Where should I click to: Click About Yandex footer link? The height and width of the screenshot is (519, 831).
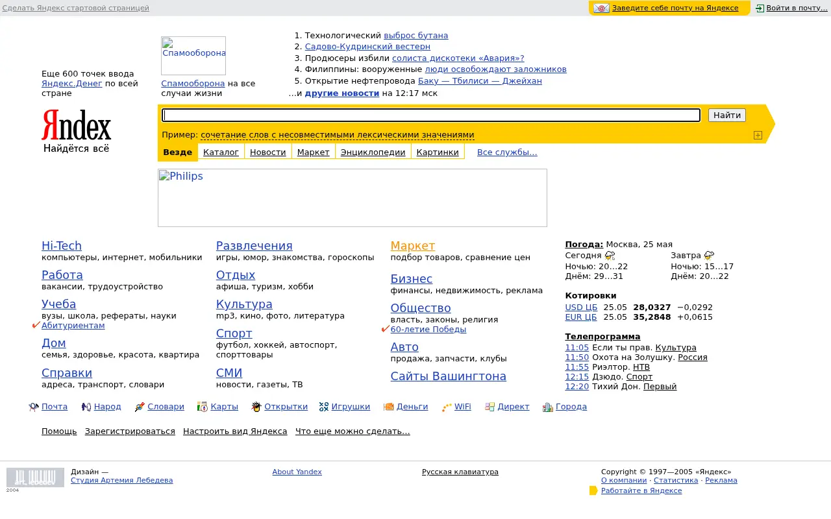(297, 472)
